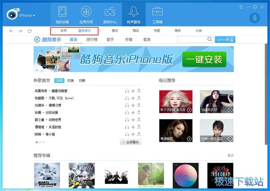Switch to 酷狗音乐 subtab
270x191 pixels.
[x=84, y=31]
